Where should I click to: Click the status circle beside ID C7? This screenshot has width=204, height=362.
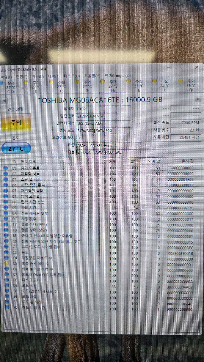(6, 274)
